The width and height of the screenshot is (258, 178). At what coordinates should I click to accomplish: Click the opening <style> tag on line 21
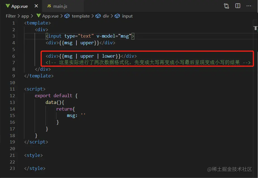pyautogui.click(x=34, y=155)
